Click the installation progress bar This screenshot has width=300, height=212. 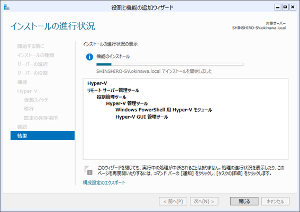(170, 64)
